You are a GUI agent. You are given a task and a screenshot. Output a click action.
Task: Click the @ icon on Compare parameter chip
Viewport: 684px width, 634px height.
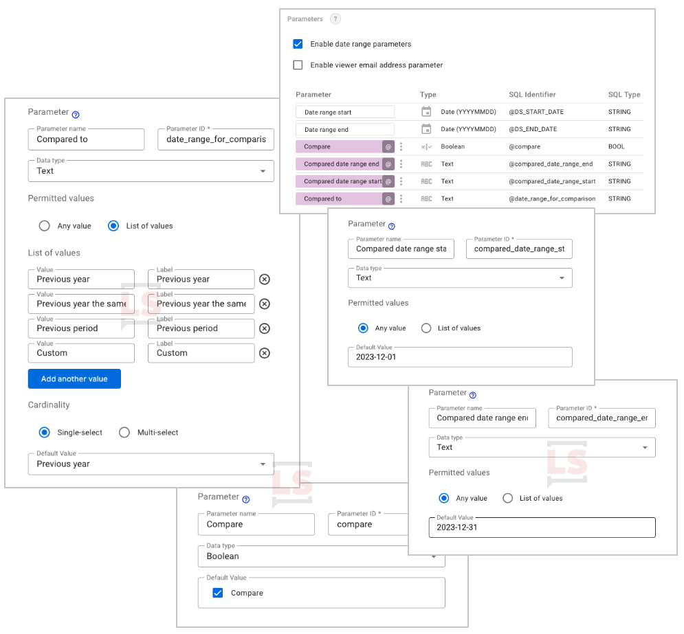(x=388, y=147)
